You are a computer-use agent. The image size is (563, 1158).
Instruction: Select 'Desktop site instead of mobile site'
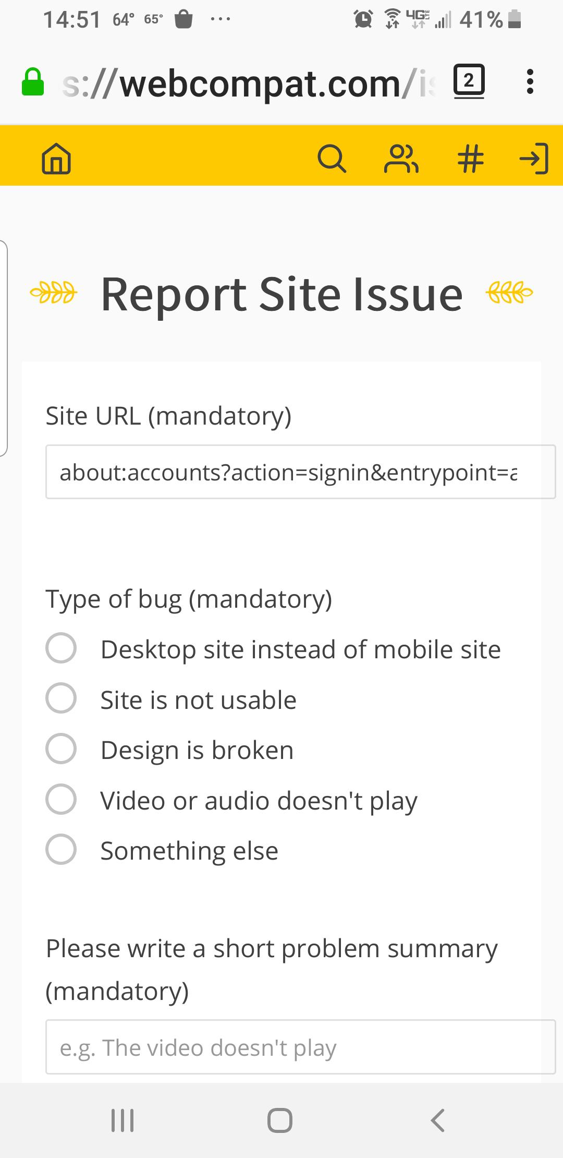click(x=61, y=648)
